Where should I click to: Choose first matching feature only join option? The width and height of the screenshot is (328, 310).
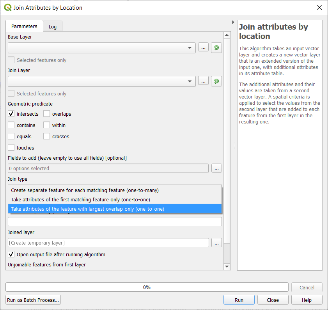(80, 200)
